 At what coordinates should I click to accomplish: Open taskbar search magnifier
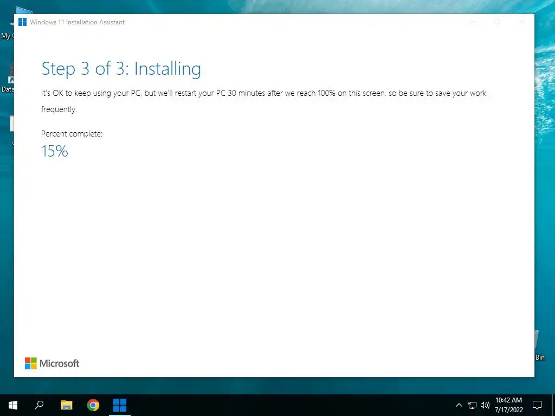pyautogui.click(x=39, y=405)
